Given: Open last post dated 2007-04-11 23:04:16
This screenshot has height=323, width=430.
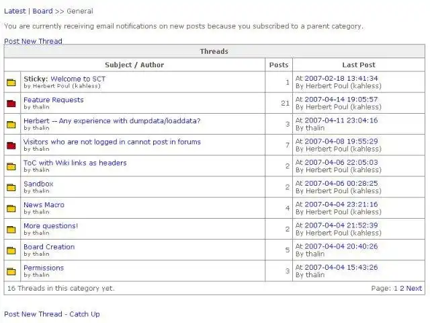Looking at the screenshot, I should click(x=341, y=120).
